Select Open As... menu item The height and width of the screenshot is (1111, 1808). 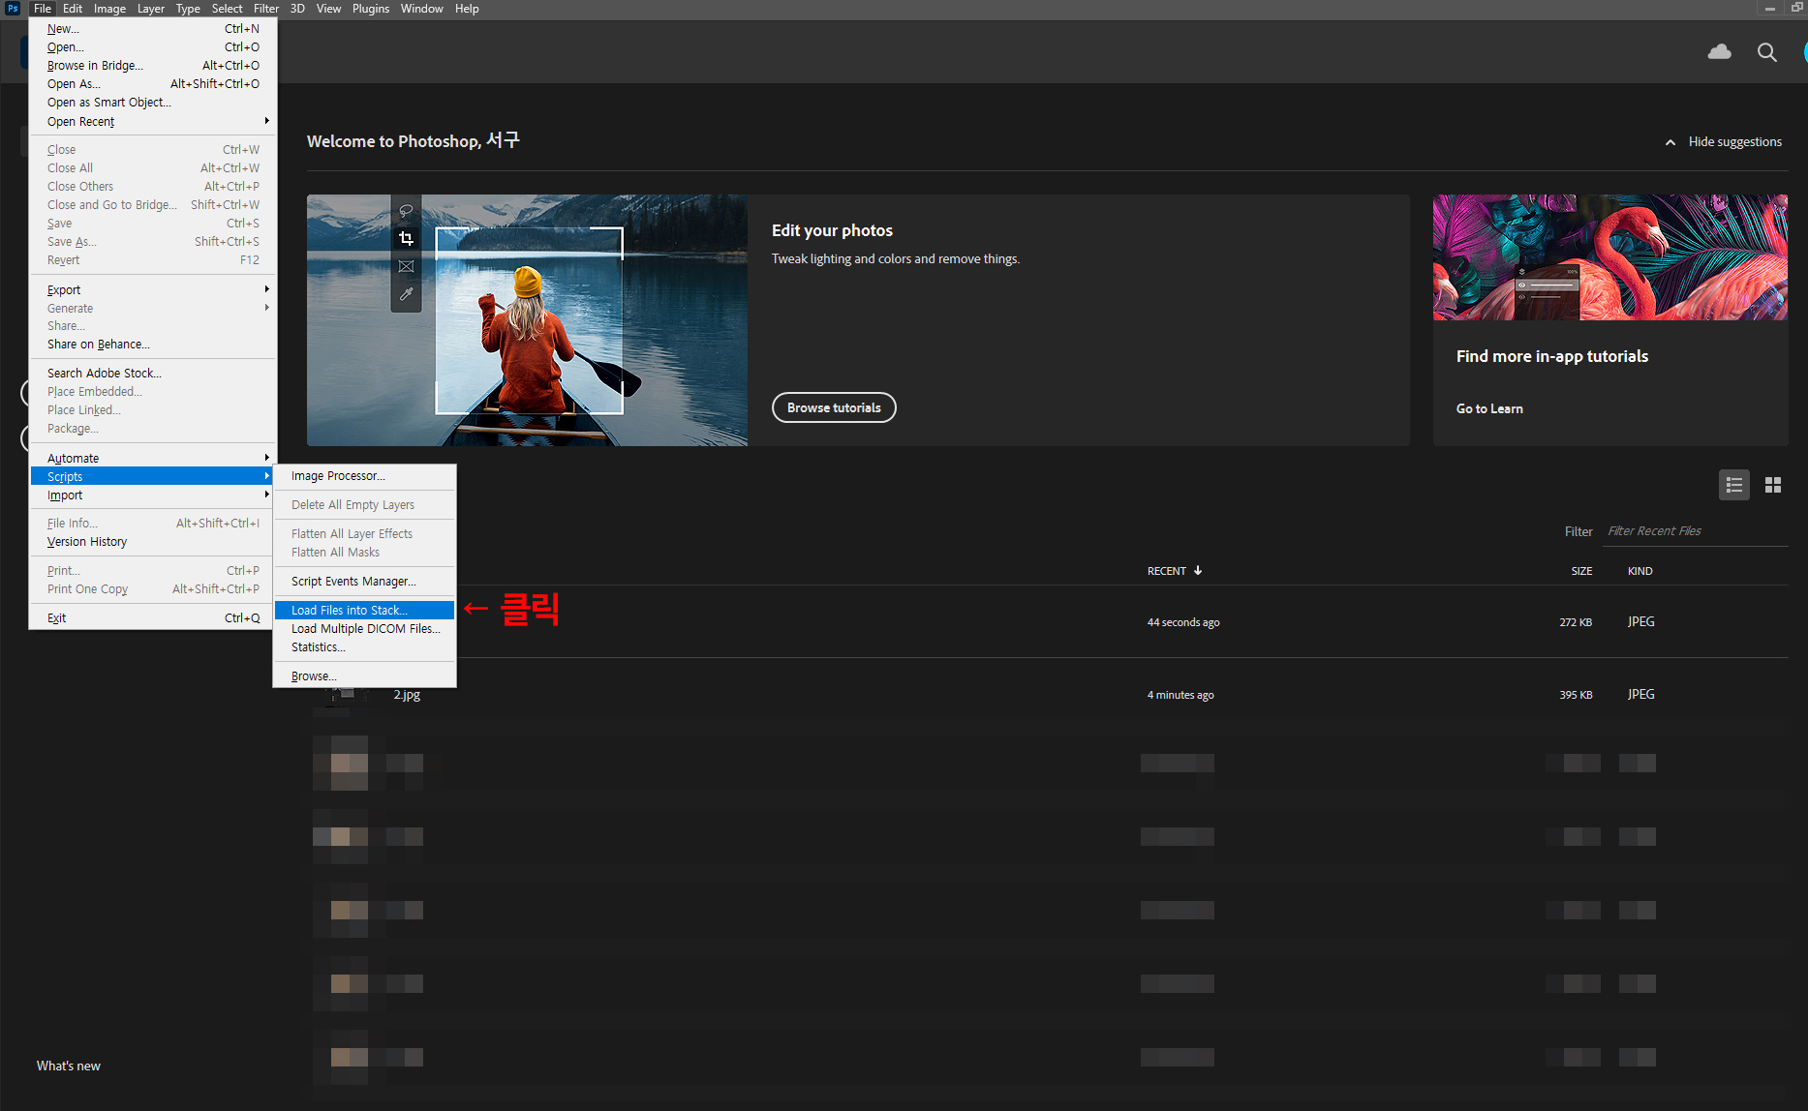click(153, 84)
